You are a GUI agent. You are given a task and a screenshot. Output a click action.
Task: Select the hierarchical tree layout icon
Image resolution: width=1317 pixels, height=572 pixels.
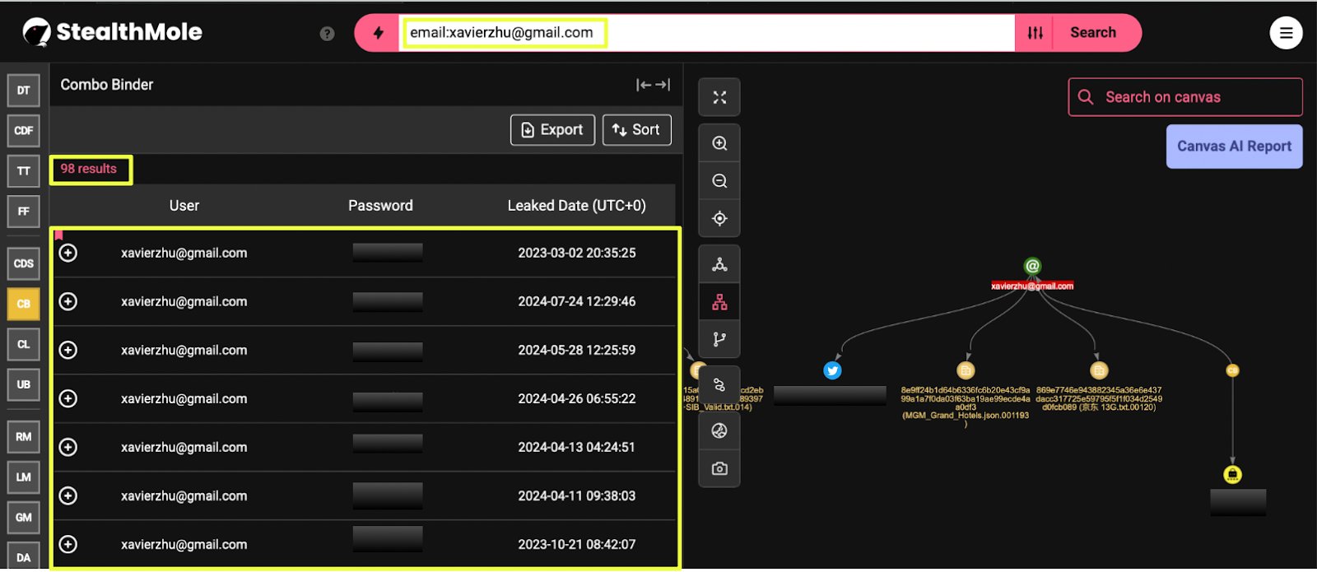719,303
